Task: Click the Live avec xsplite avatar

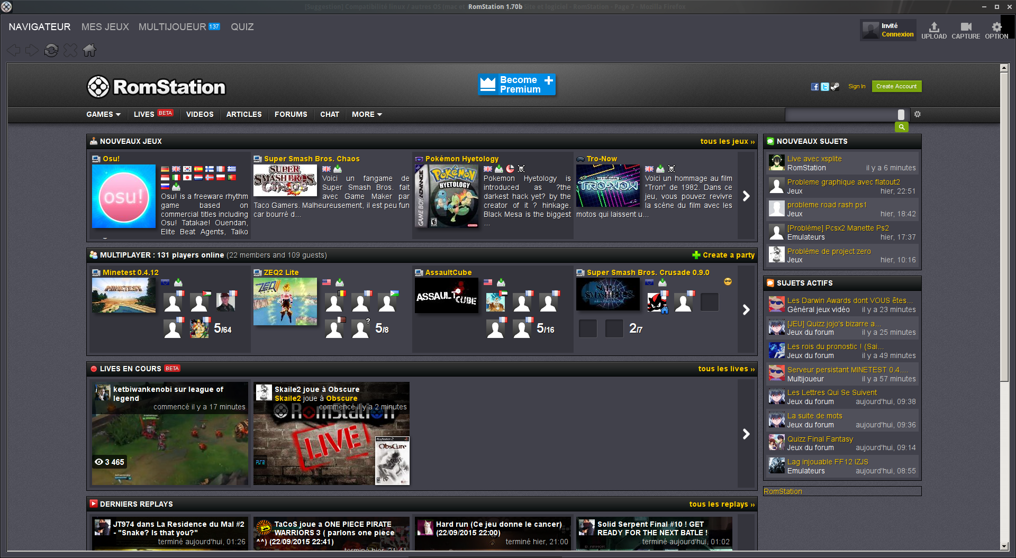Action: click(x=777, y=163)
